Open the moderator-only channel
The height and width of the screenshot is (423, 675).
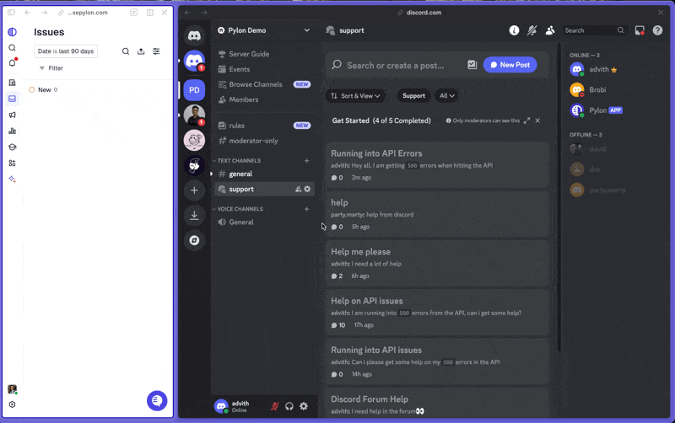coord(264,141)
